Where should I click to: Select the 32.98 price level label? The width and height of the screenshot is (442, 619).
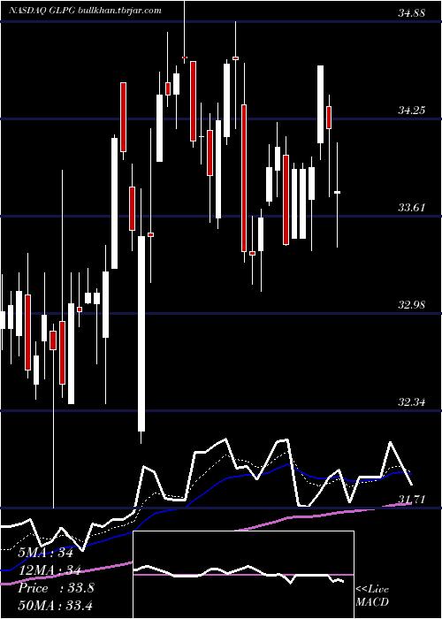coord(411,305)
